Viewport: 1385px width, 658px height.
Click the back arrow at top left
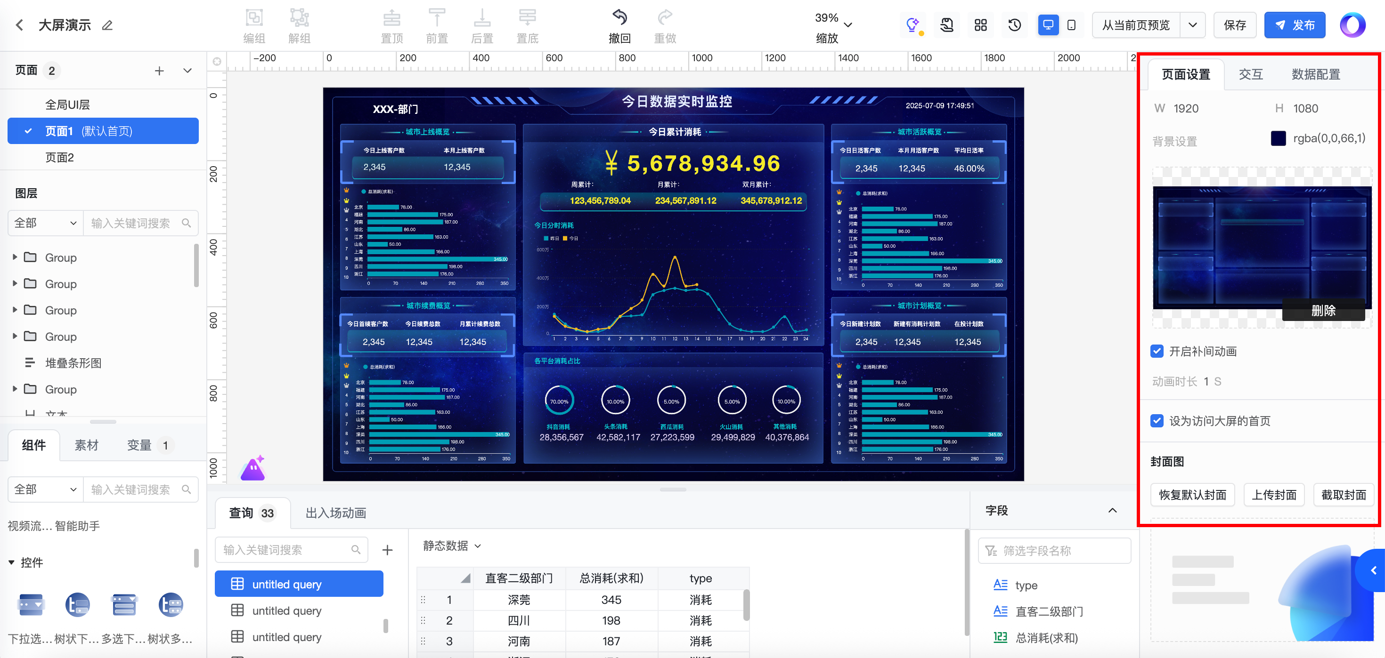[20, 25]
